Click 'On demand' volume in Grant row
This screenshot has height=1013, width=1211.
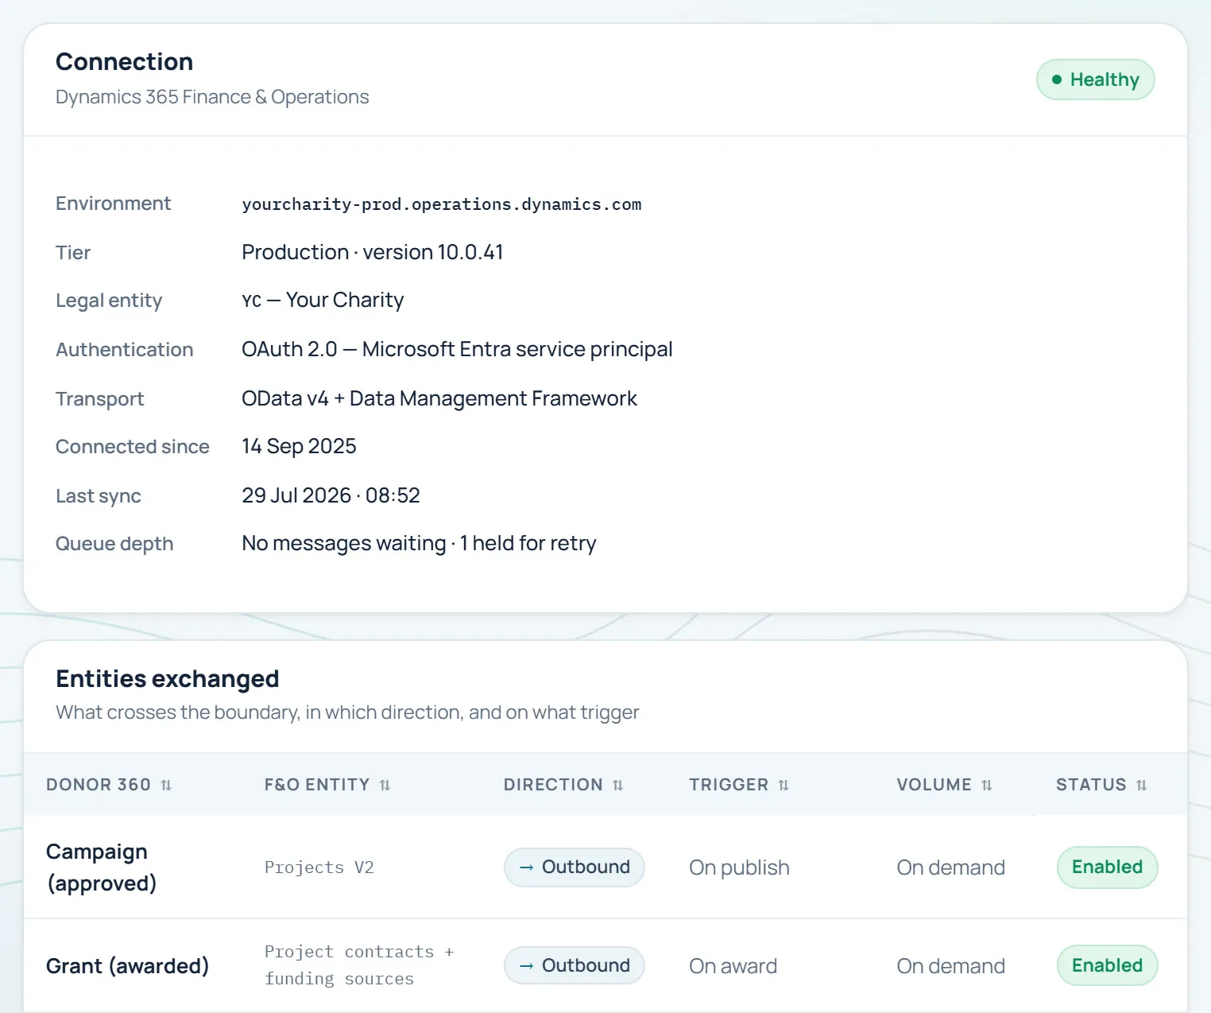click(950, 966)
